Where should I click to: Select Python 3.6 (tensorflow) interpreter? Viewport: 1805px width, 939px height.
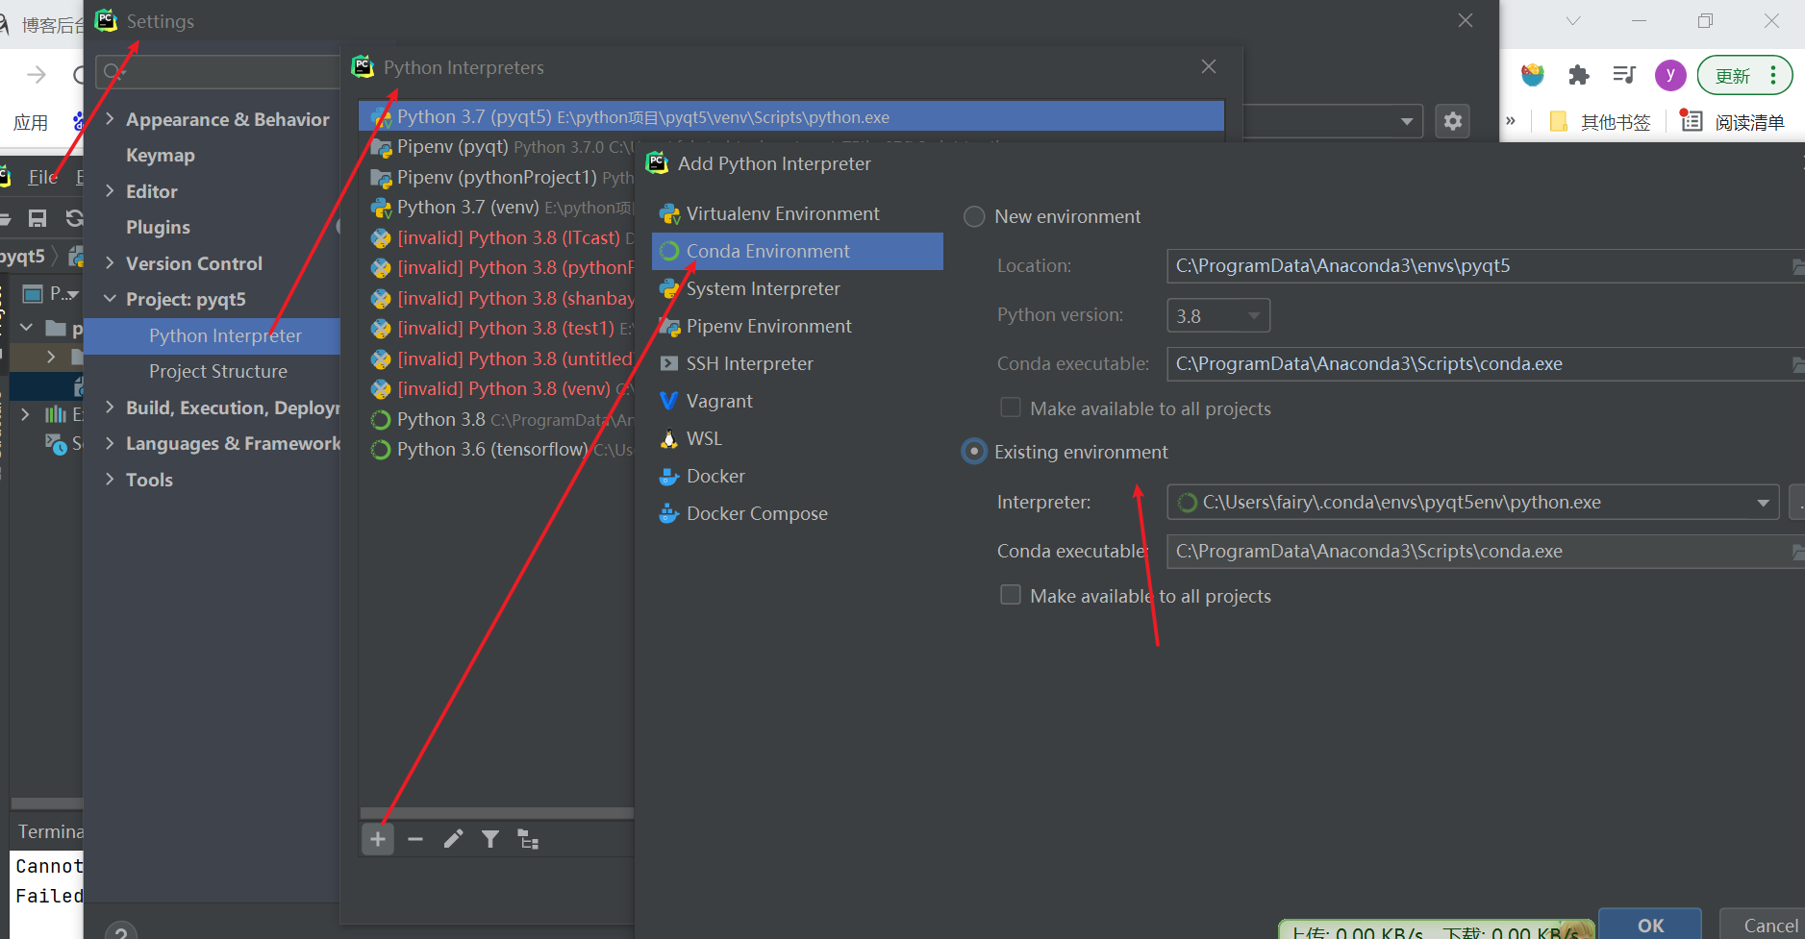[x=497, y=449]
